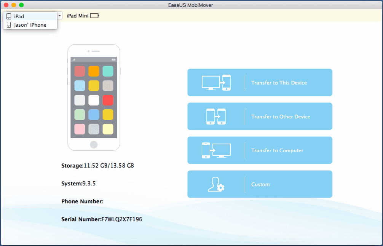Click the user-with-gear Custom icon

(x=216, y=184)
